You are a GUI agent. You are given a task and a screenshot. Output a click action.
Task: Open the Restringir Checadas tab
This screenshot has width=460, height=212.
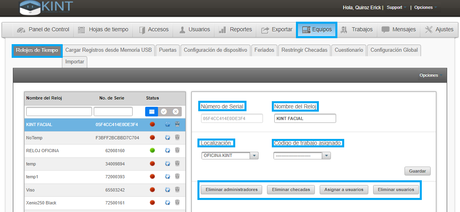(x=304, y=50)
